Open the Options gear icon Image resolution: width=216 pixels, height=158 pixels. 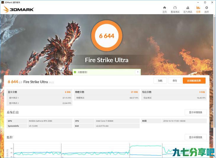[x=207, y=8]
